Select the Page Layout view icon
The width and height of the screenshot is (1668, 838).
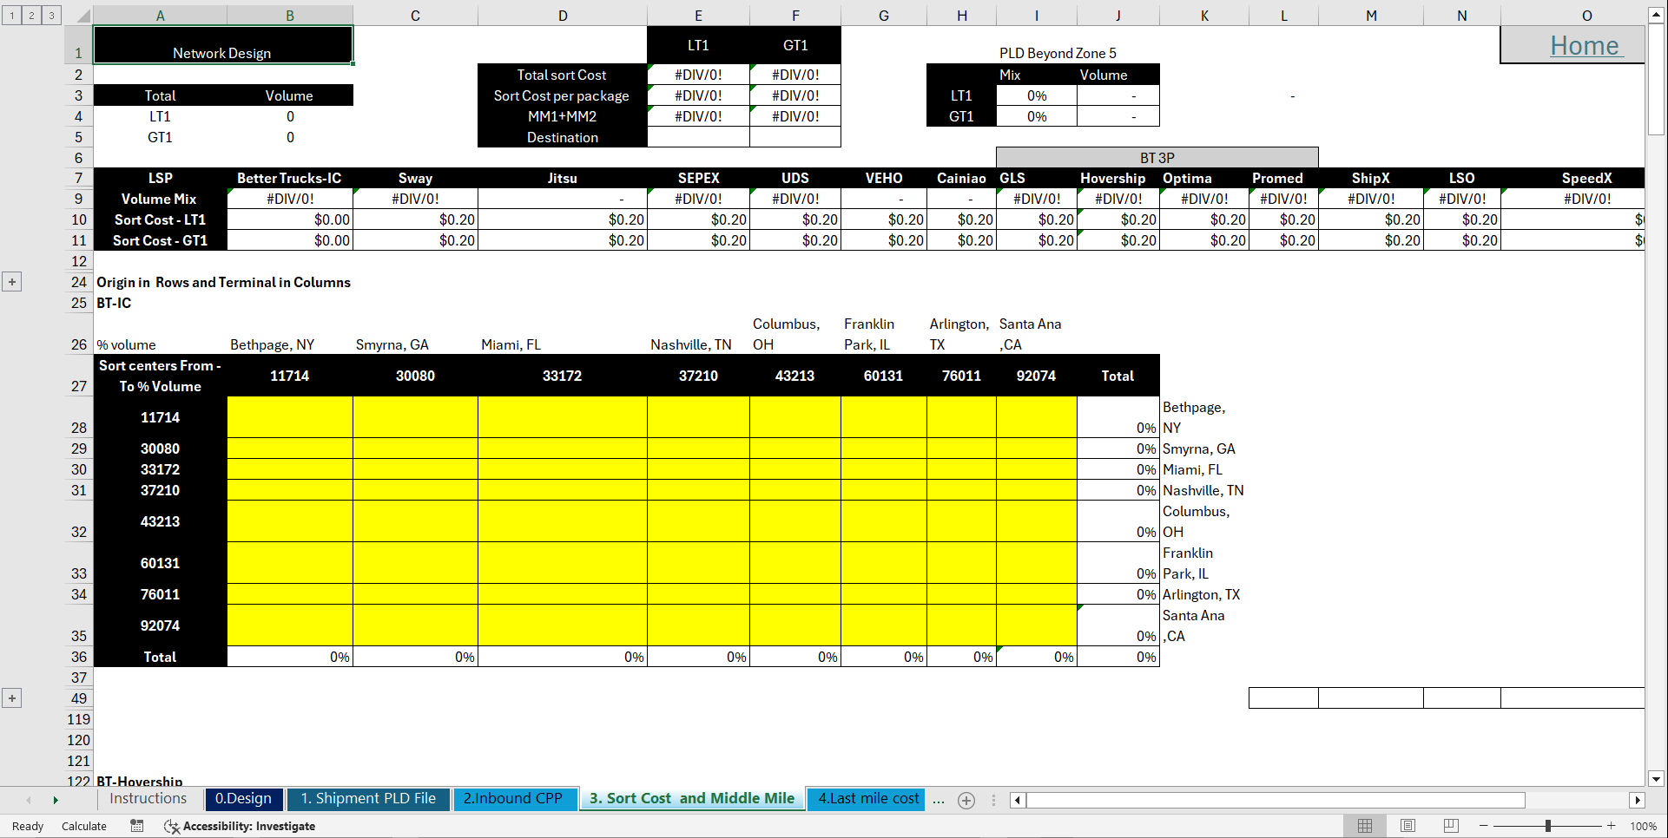tap(1408, 826)
